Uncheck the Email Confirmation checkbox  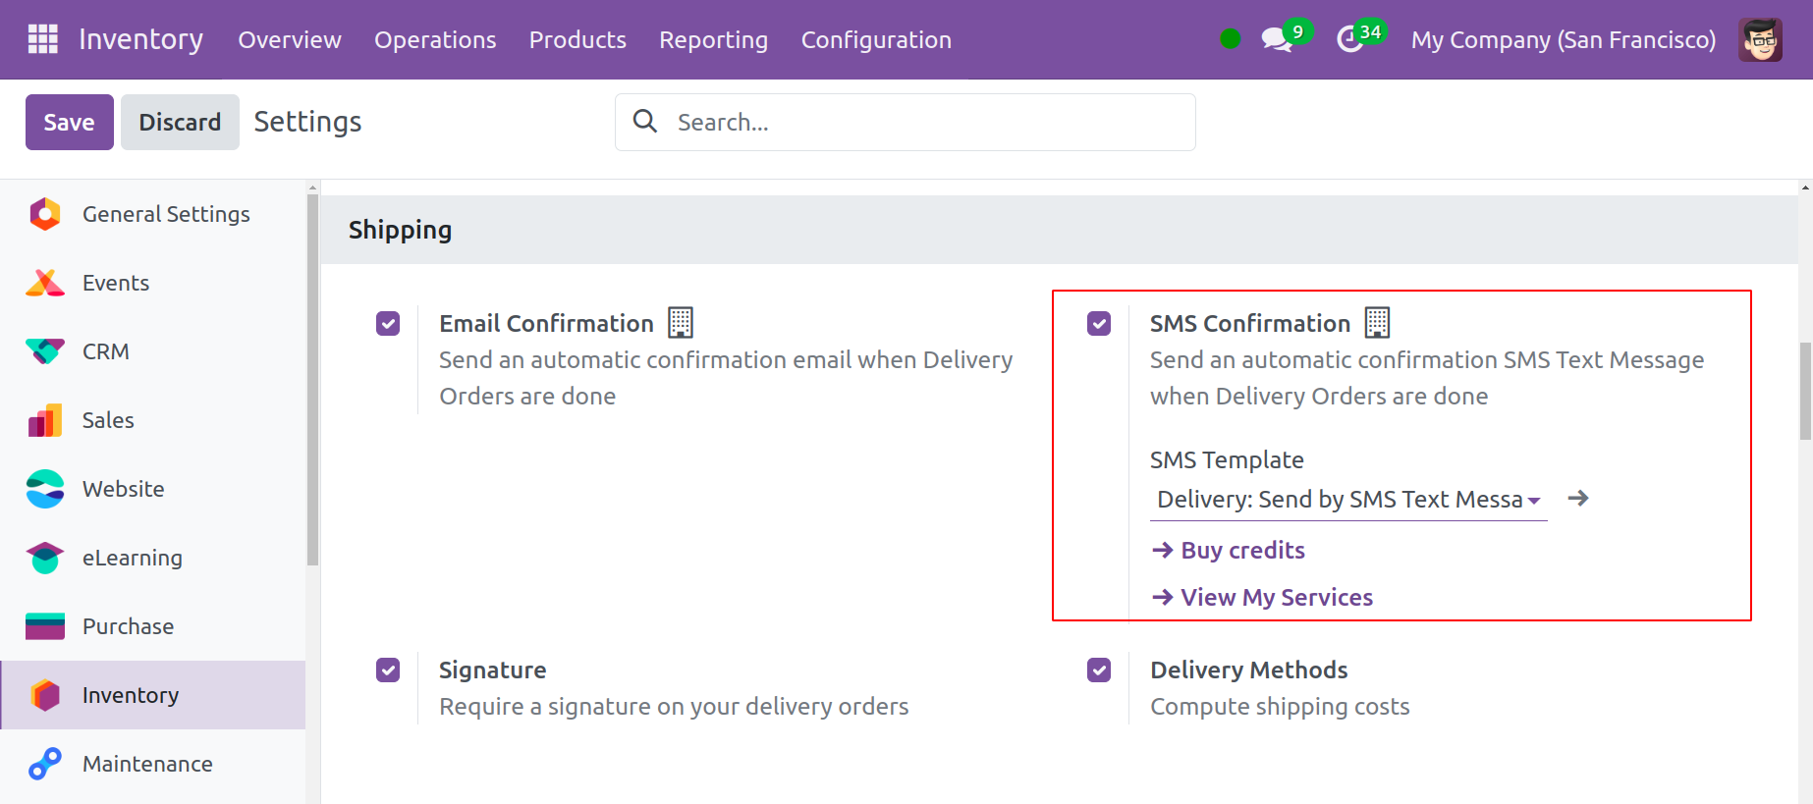(x=388, y=323)
